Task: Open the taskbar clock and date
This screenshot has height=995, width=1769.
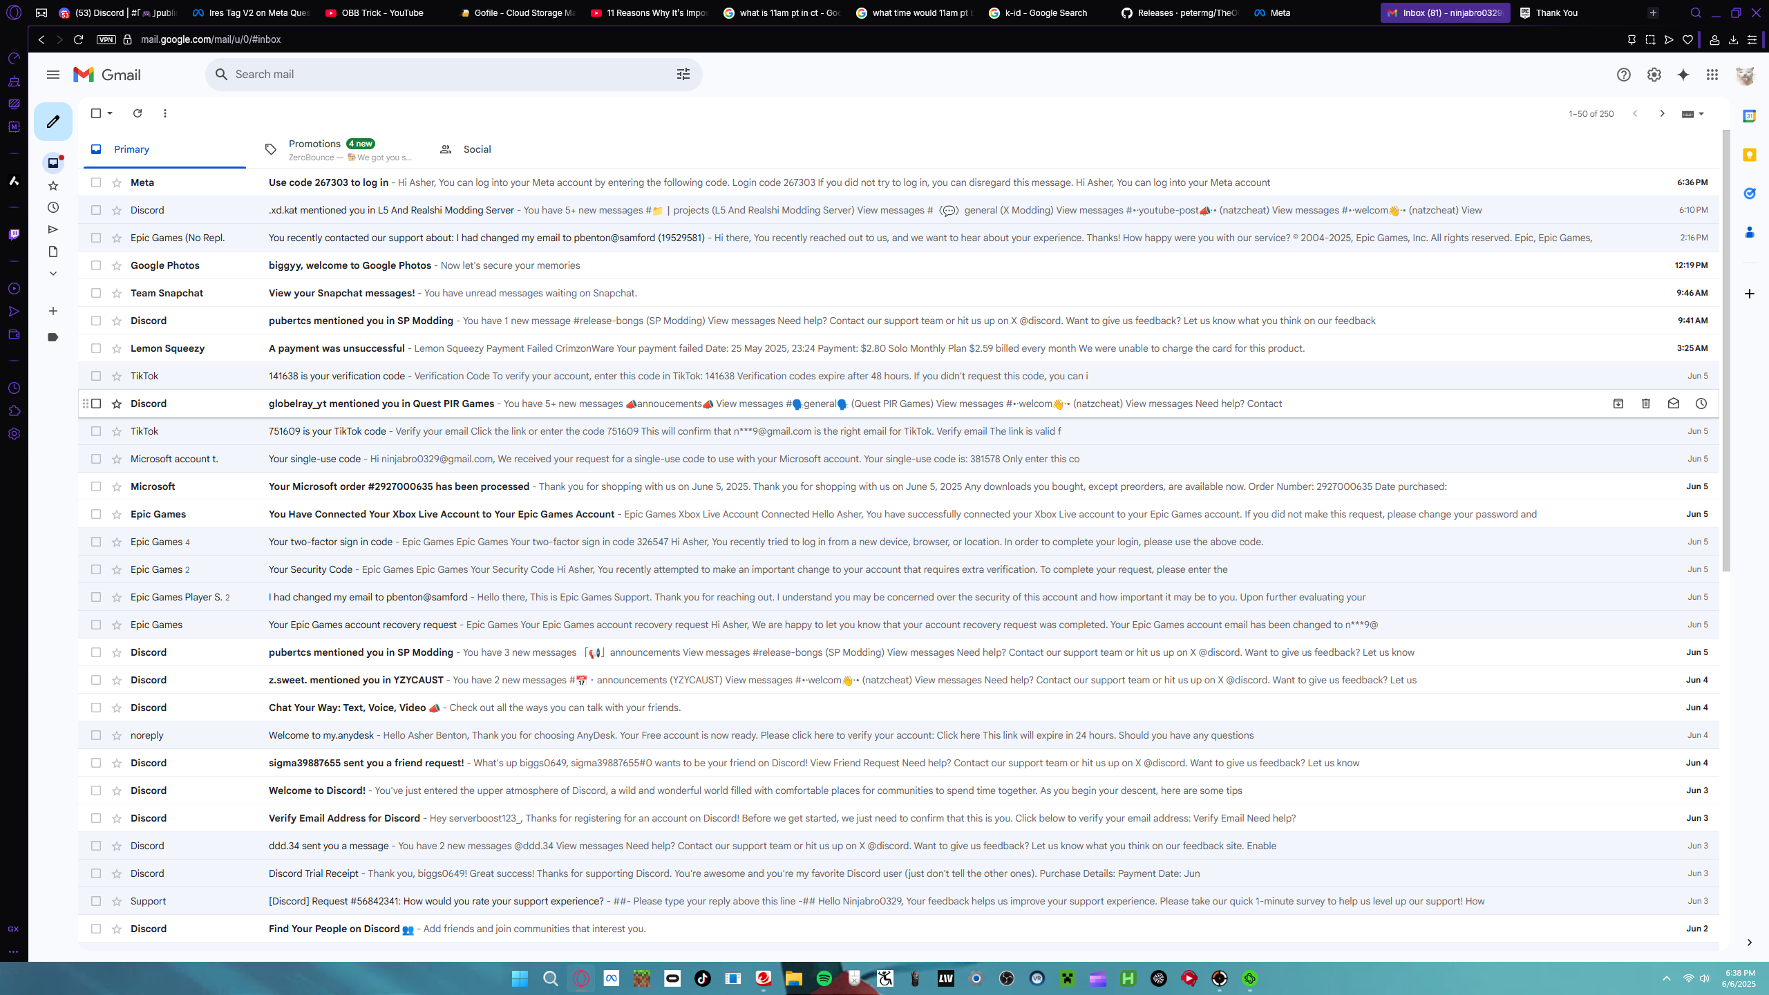Action: pos(1739,978)
